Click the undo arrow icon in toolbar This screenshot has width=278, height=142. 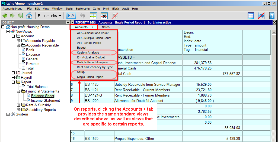point(82,16)
